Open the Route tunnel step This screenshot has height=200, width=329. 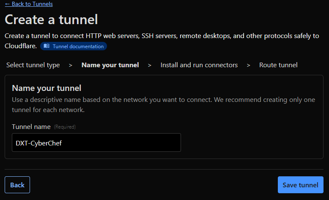(x=278, y=65)
